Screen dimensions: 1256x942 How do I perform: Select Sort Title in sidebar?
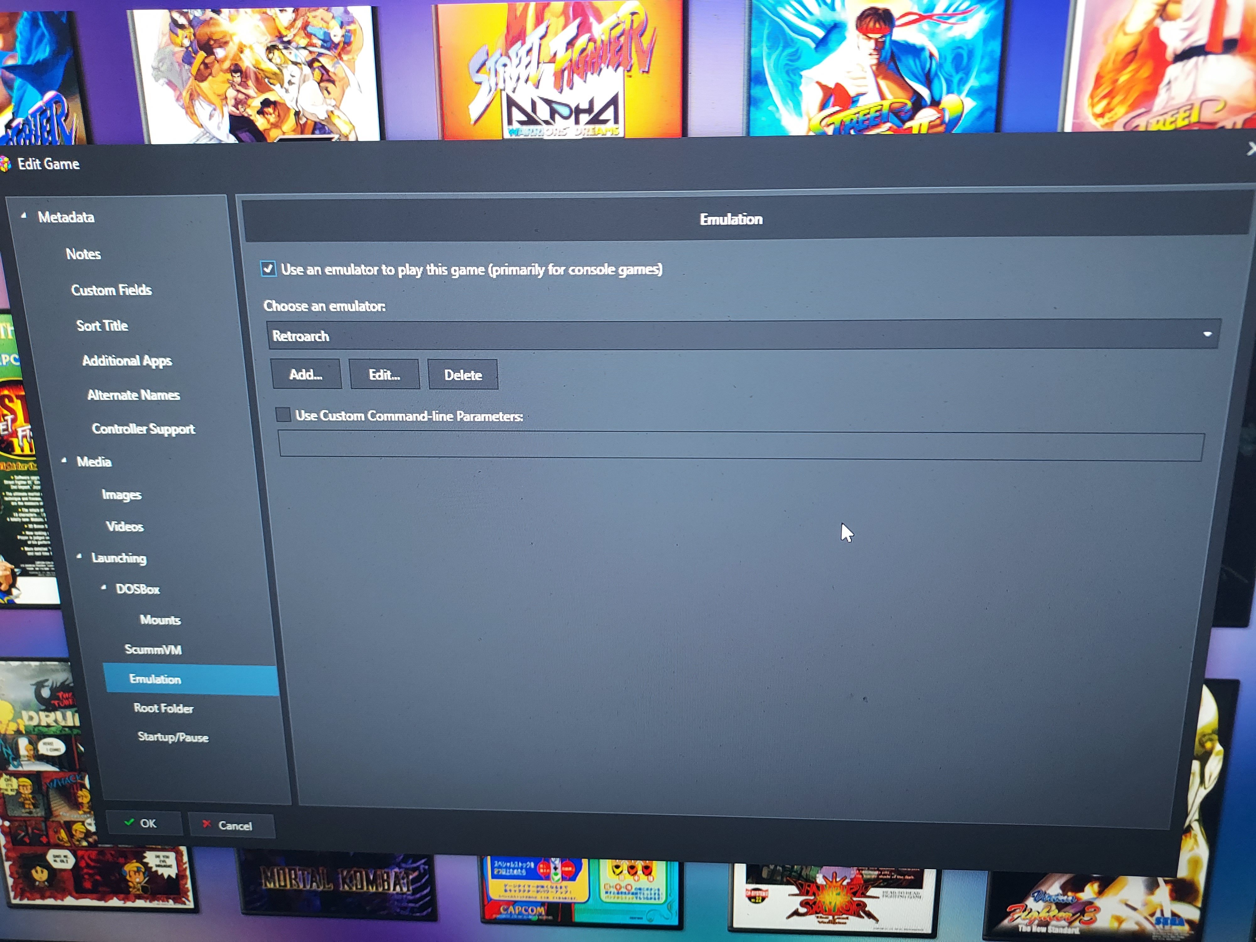coord(102,325)
